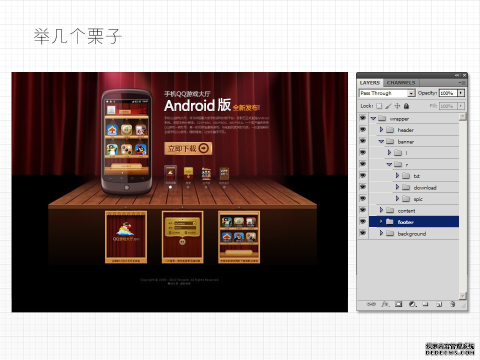Collapse the banner group triangle

point(381,141)
